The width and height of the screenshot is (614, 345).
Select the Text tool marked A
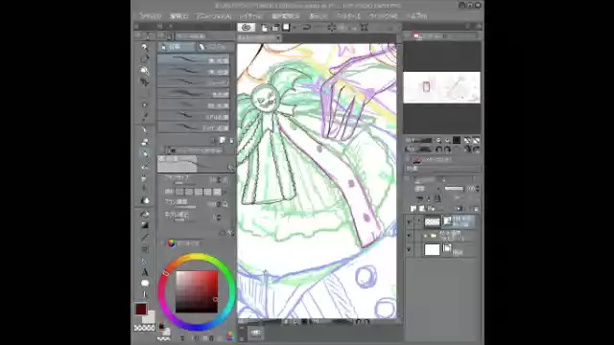click(145, 272)
